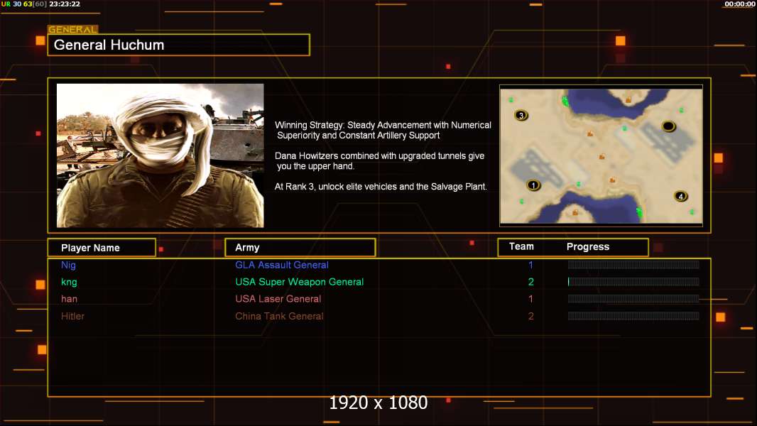Click the GENERAL label tab
The image size is (757, 426).
point(73,29)
